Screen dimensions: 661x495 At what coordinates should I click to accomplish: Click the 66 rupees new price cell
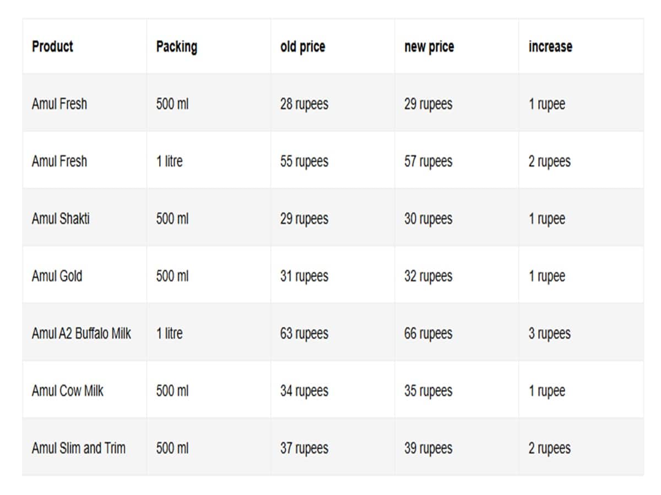click(x=457, y=333)
